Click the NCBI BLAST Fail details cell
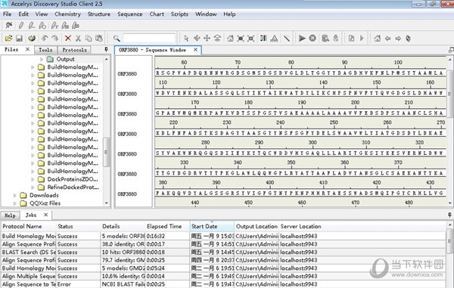Screen dimensions: 454x288 point(123,284)
